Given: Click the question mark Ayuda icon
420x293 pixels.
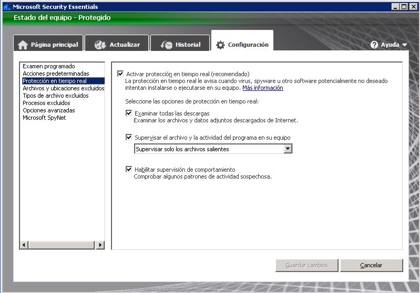Looking at the screenshot, I should pyautogui.click(x=374, y=45).
